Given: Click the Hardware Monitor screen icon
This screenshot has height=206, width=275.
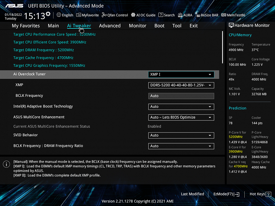Looking at the screenshot, I should point(231,25).
